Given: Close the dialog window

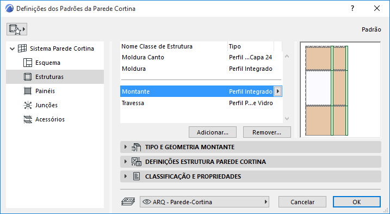Looking at the screenshot, I should pyautogui.click(x=377, y=9).
